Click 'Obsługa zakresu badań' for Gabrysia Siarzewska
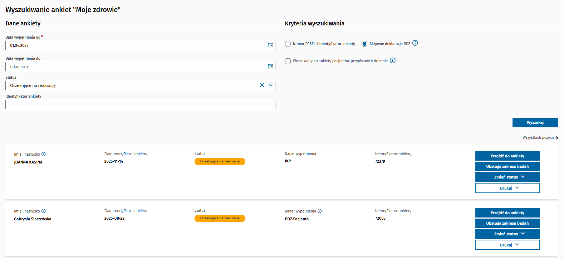The width and height of the screenshot is (564, 259). pos(507,223)
